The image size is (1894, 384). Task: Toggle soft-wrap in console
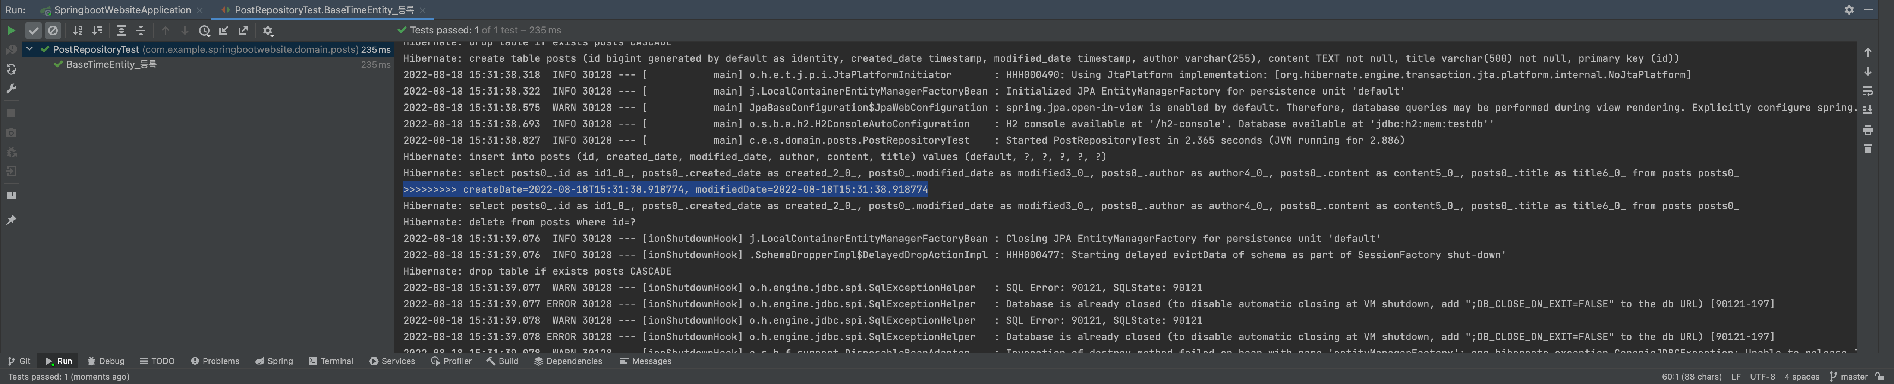pos(1868,92)
